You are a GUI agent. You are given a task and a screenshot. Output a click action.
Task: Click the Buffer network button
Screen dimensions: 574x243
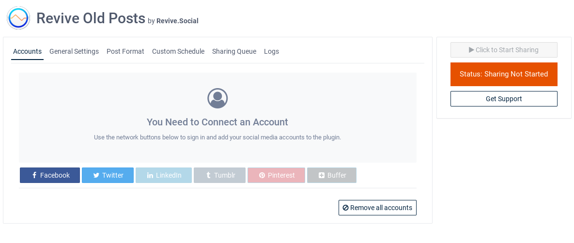[x=332, y=175]
